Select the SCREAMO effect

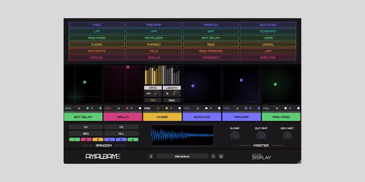(x=269, y=31)
